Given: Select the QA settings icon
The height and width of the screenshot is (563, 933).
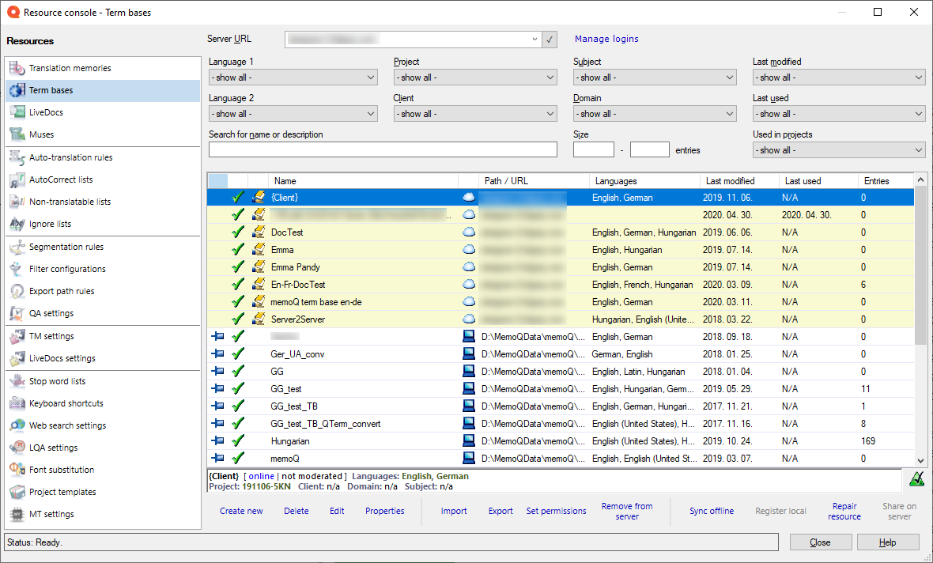Looking at the screenshot, I should pyautogui.click(x=17, y=313).
